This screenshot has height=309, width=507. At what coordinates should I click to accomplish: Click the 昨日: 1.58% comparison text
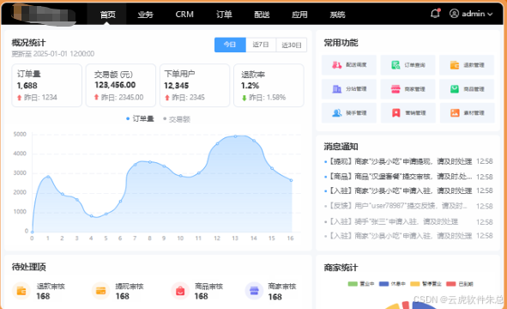point(267,97)
